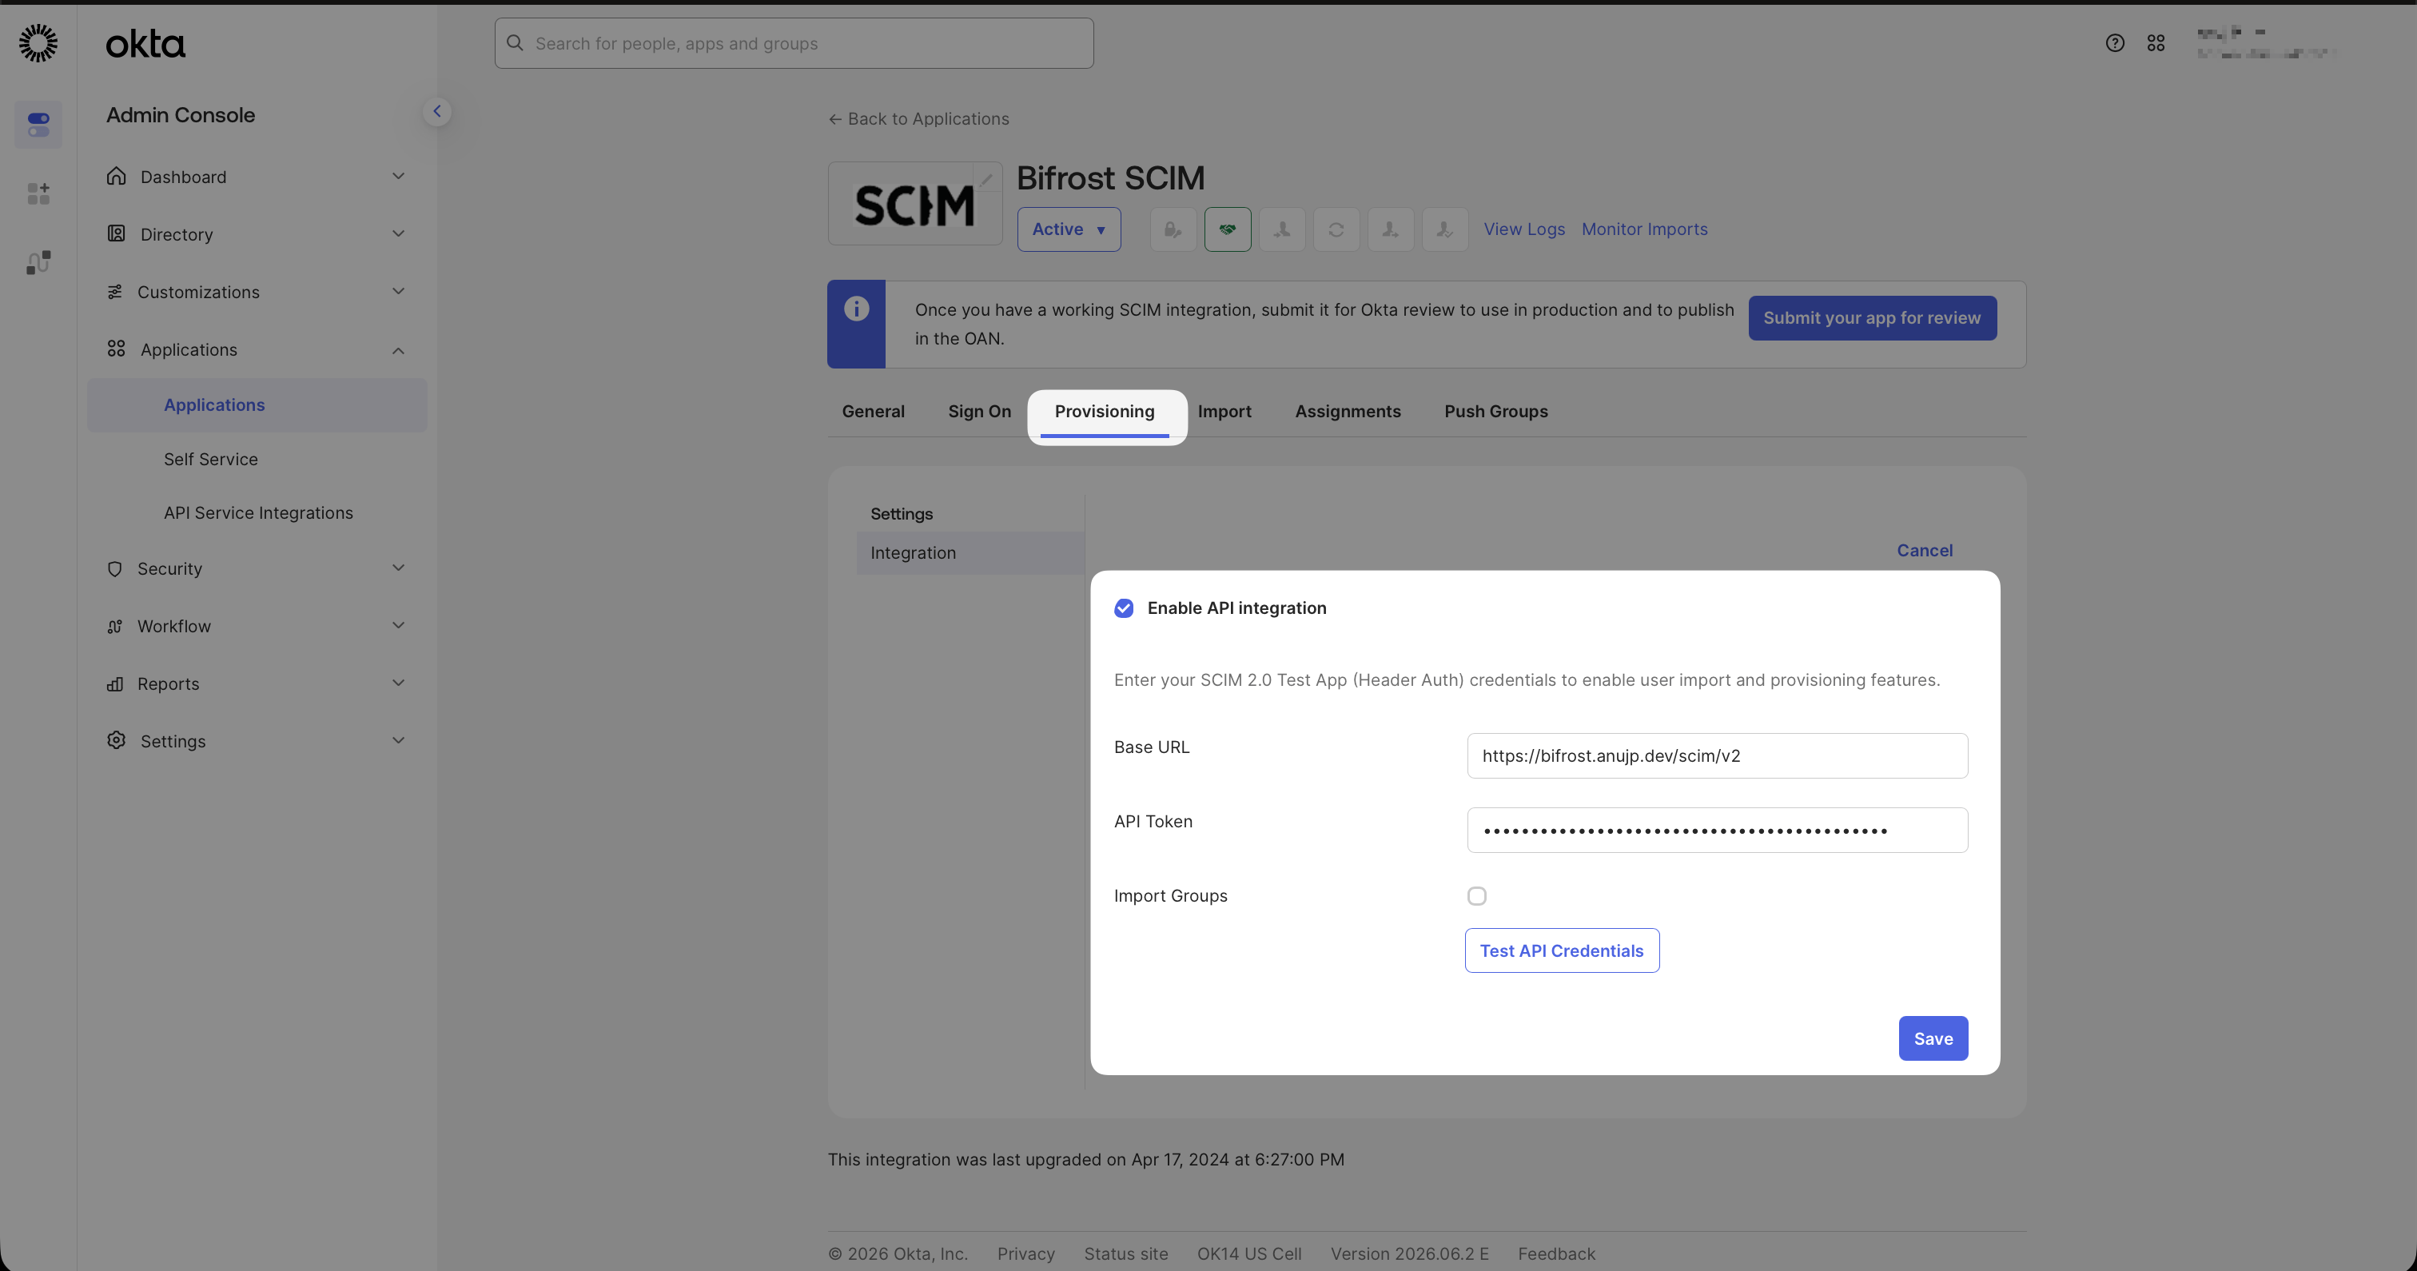Switch to the Import tab
Viewport: 2417px width, 1271px height.
tap(1224, 411)
